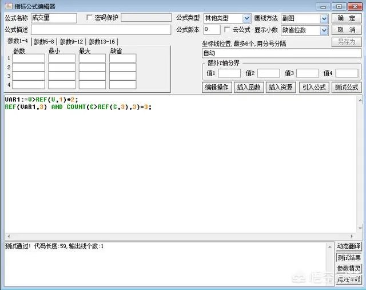The height and width of the screenshot is (290, 366).
Task: Click the formula editor app icon in title bar
Action: tap(7, 6)
